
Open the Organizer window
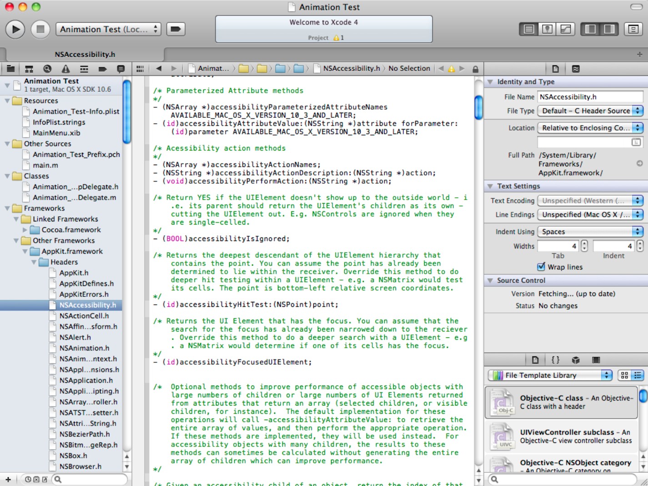coord(633,29)
